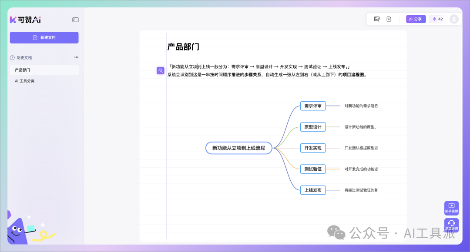Open the 历史文档 more options menu
Image resolution: width=470 pixels, height=252 pixels.
coord(76,57)
